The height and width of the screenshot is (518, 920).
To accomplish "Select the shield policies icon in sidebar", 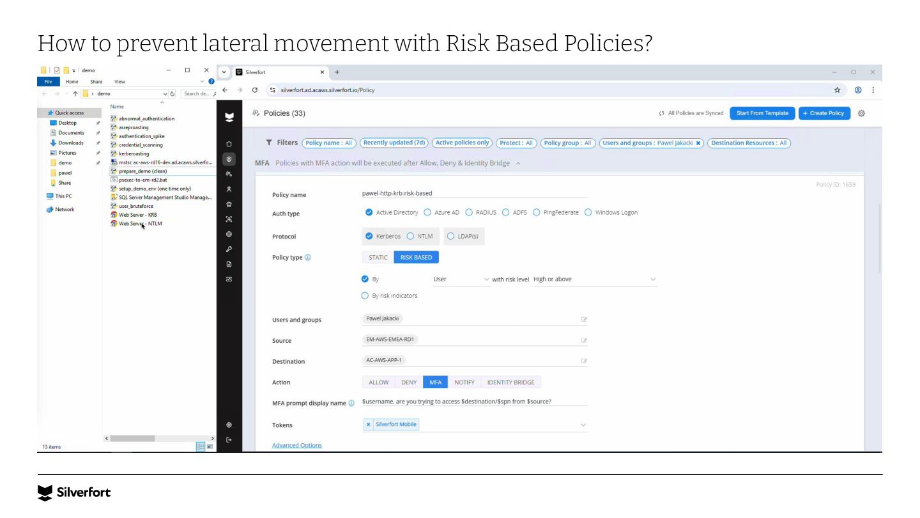I will tap(229, 159).
